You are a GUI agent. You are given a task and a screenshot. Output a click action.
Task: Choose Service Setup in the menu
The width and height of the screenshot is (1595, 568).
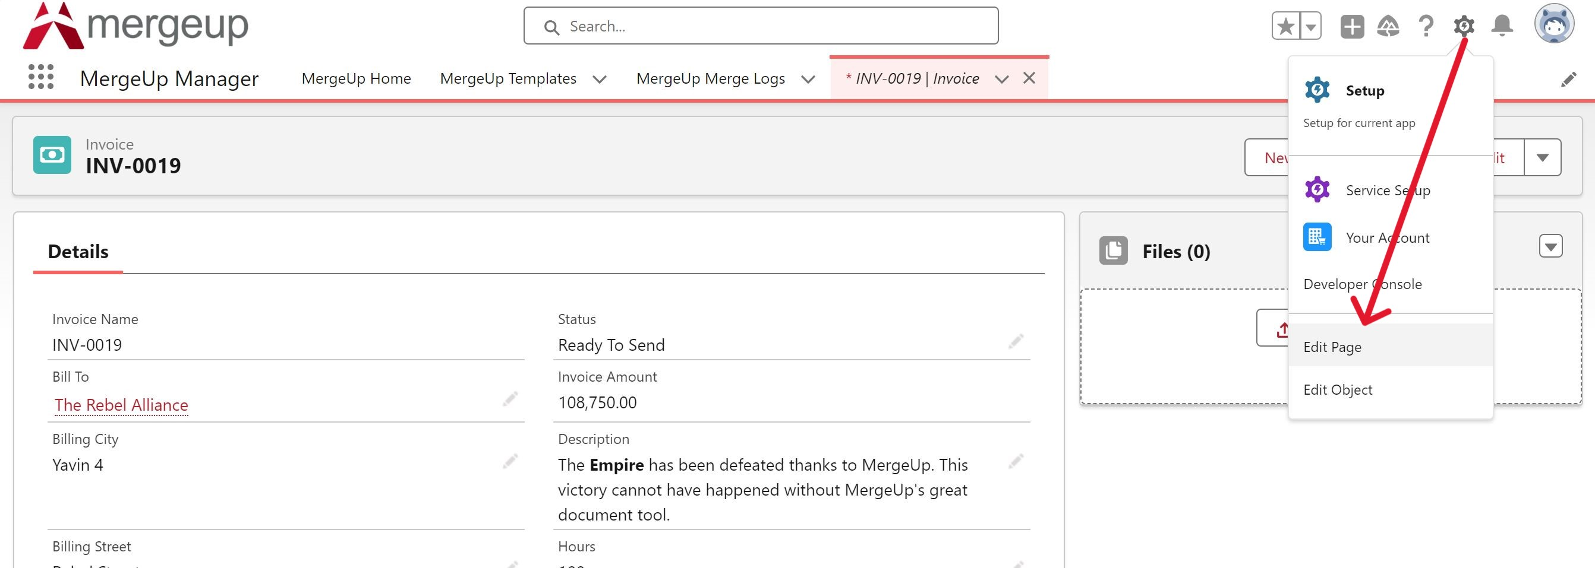[1388, 191]
